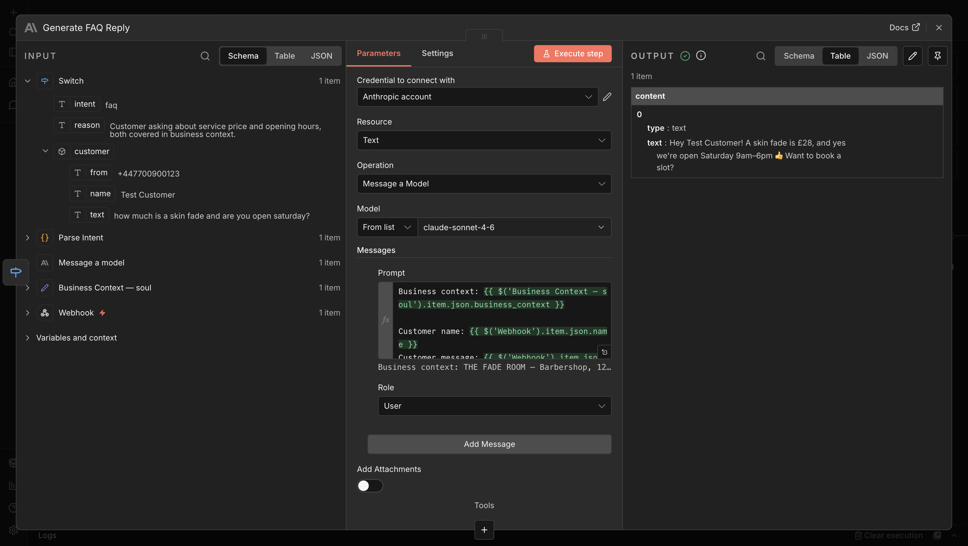968x546 pixels.
Task: Click the Anthropic logo beside Generate FAQ Reply
Action: [x=31, y=28]
